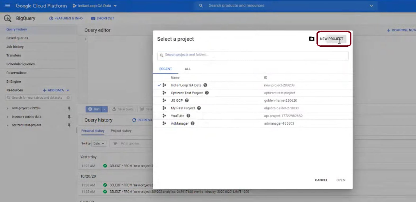Click FEATURES & INFO link

66,18
